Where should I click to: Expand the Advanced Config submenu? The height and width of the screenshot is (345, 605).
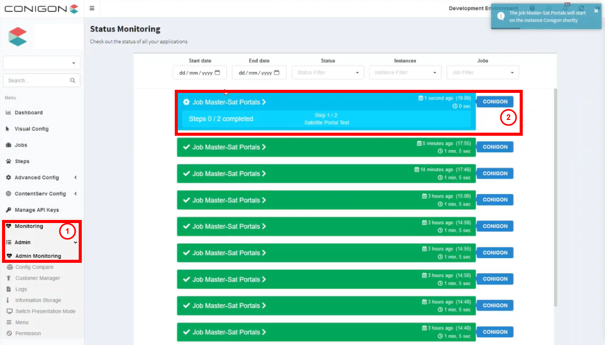(76, 178)
